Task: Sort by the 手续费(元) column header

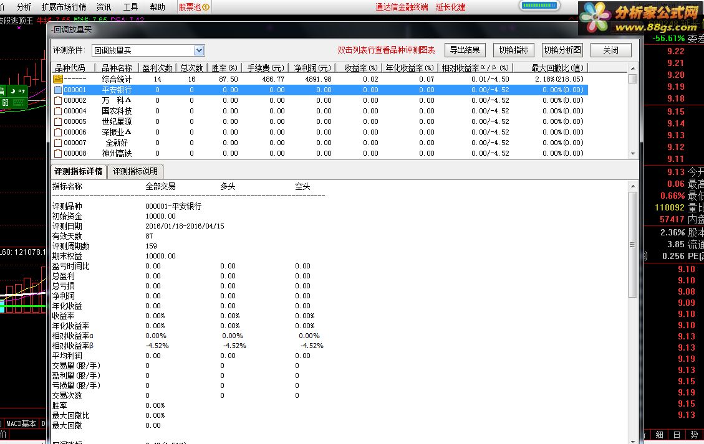Action: 266,68
